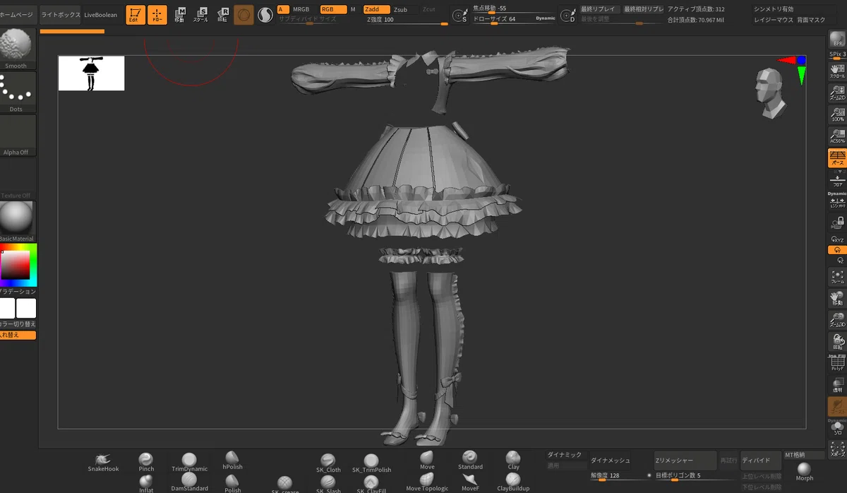847x493 pixels.
Task: Select the DamStandard brush
Action: click(189, 483)
